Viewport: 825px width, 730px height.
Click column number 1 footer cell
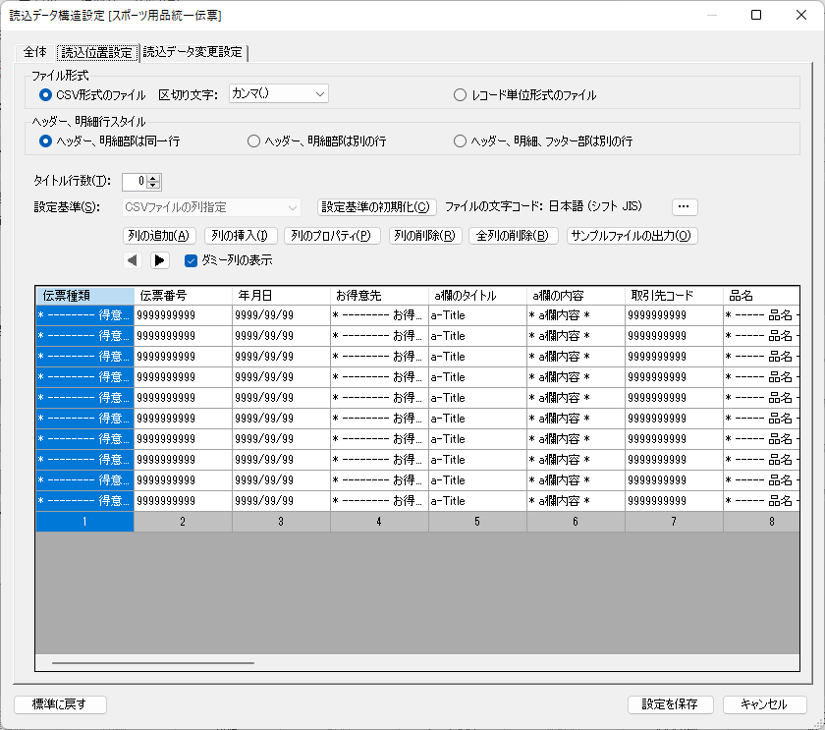pos(84,522)
